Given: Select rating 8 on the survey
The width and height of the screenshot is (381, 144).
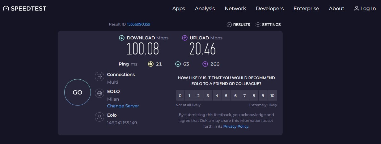Looking at the screenshot, I should tap(254, 96).
